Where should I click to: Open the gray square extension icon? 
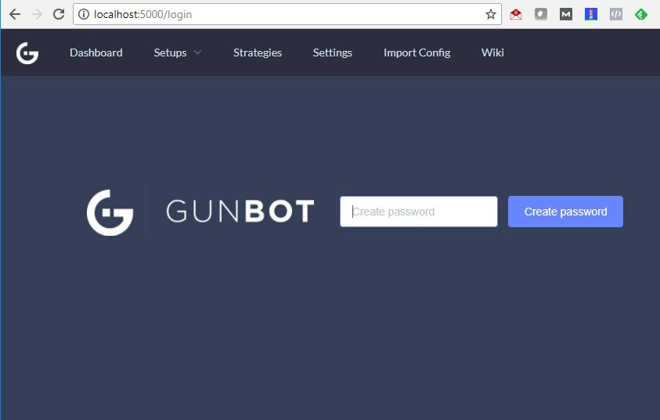pyautogui.click(x=541, y=14)
